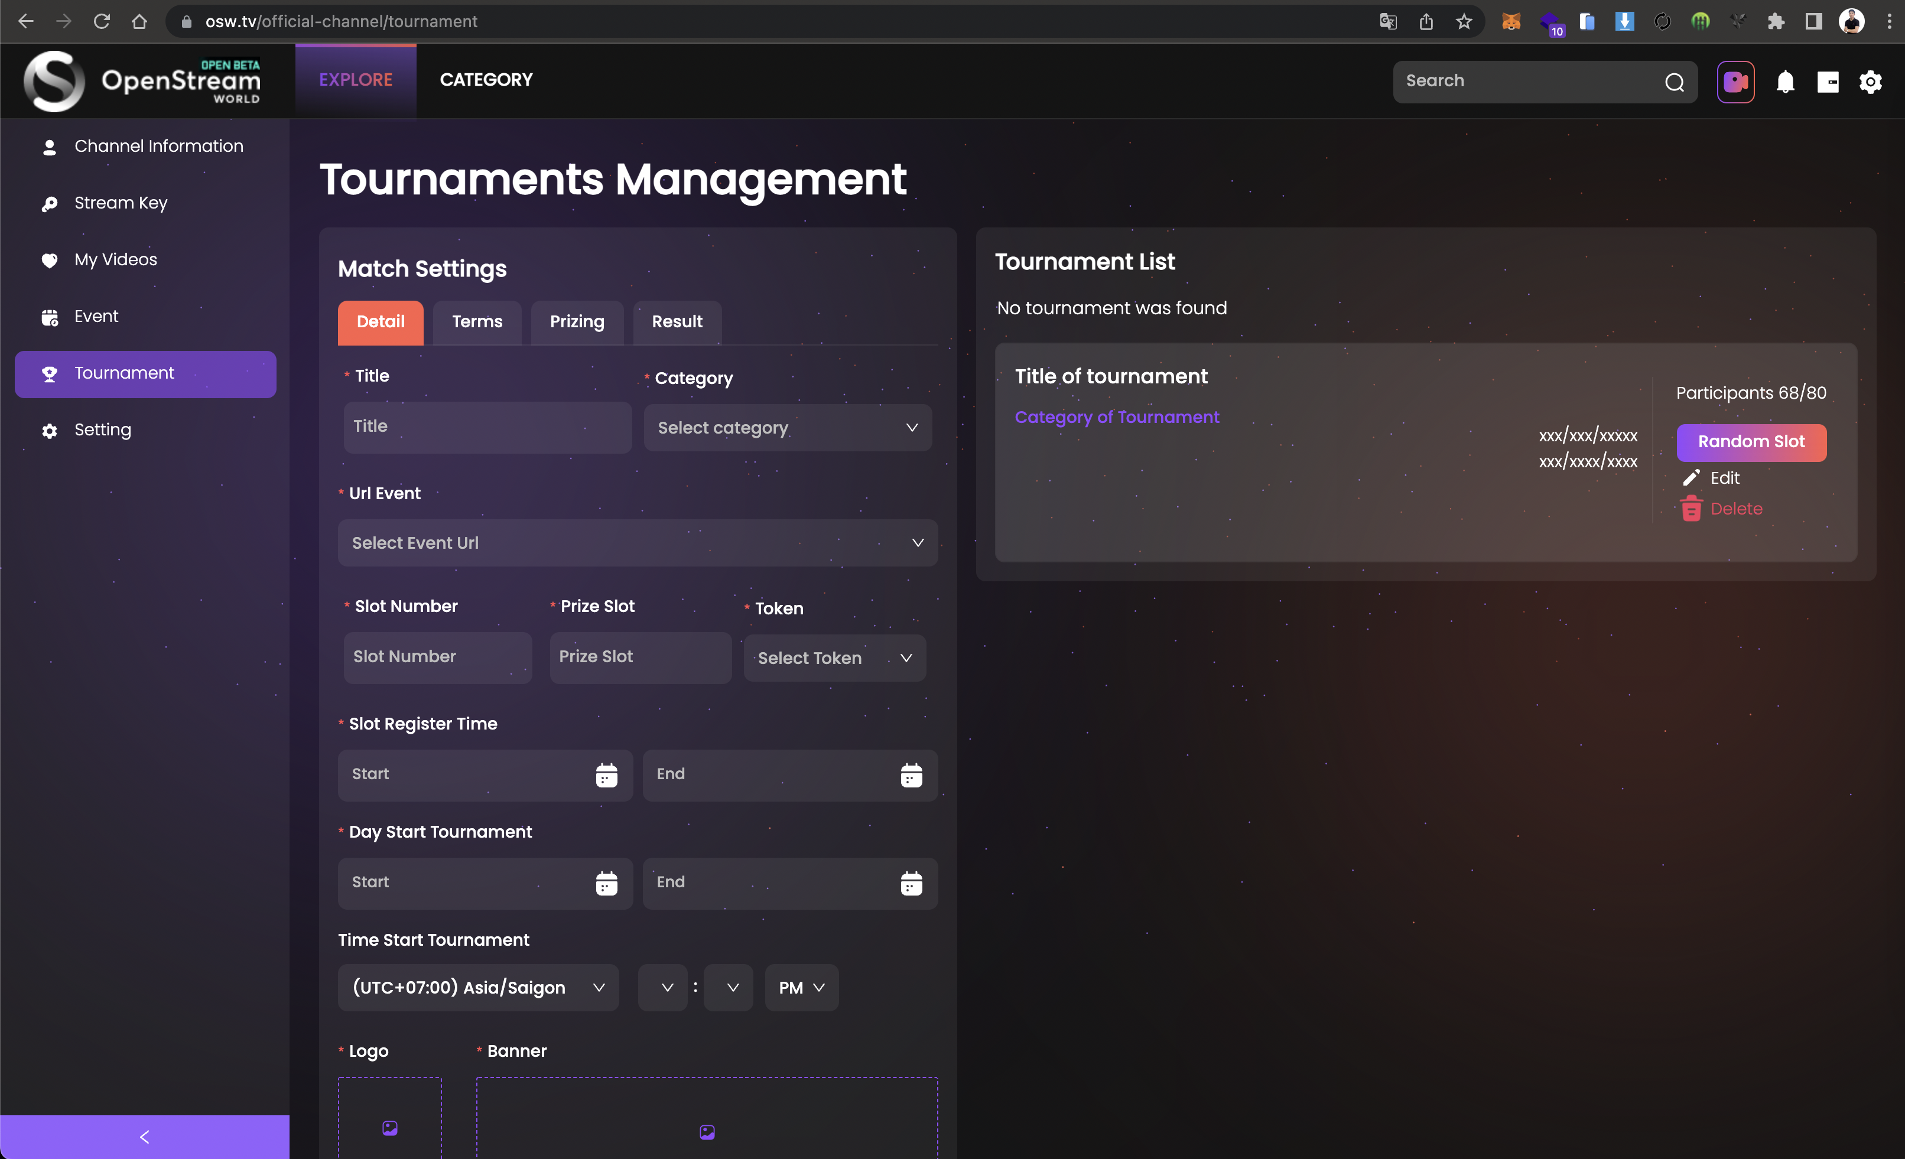Open the notifications bell
The width and height of the screenshot is (1905, 1159).
(x=1785, y=81)
